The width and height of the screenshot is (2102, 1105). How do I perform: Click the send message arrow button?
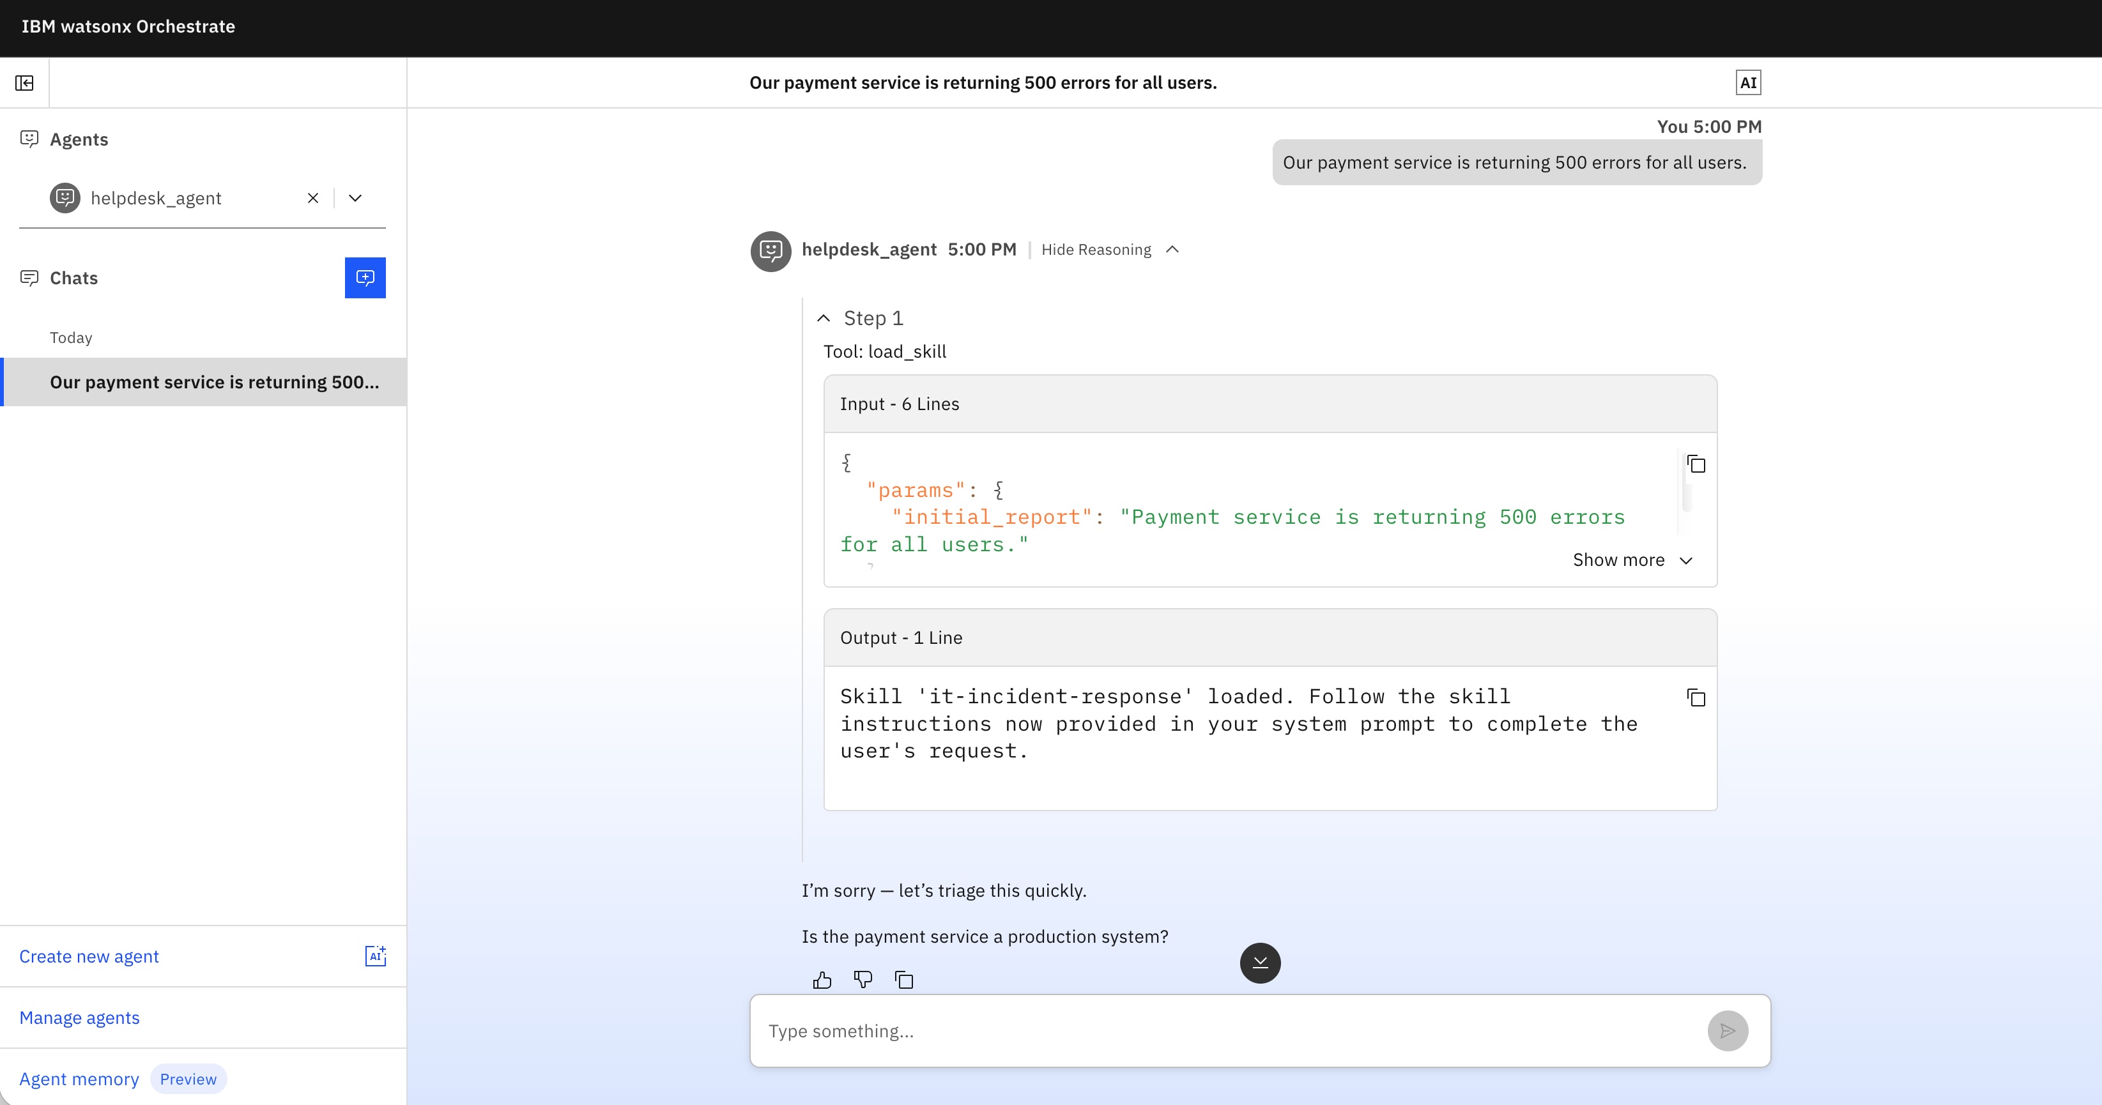(1728, 1031)
